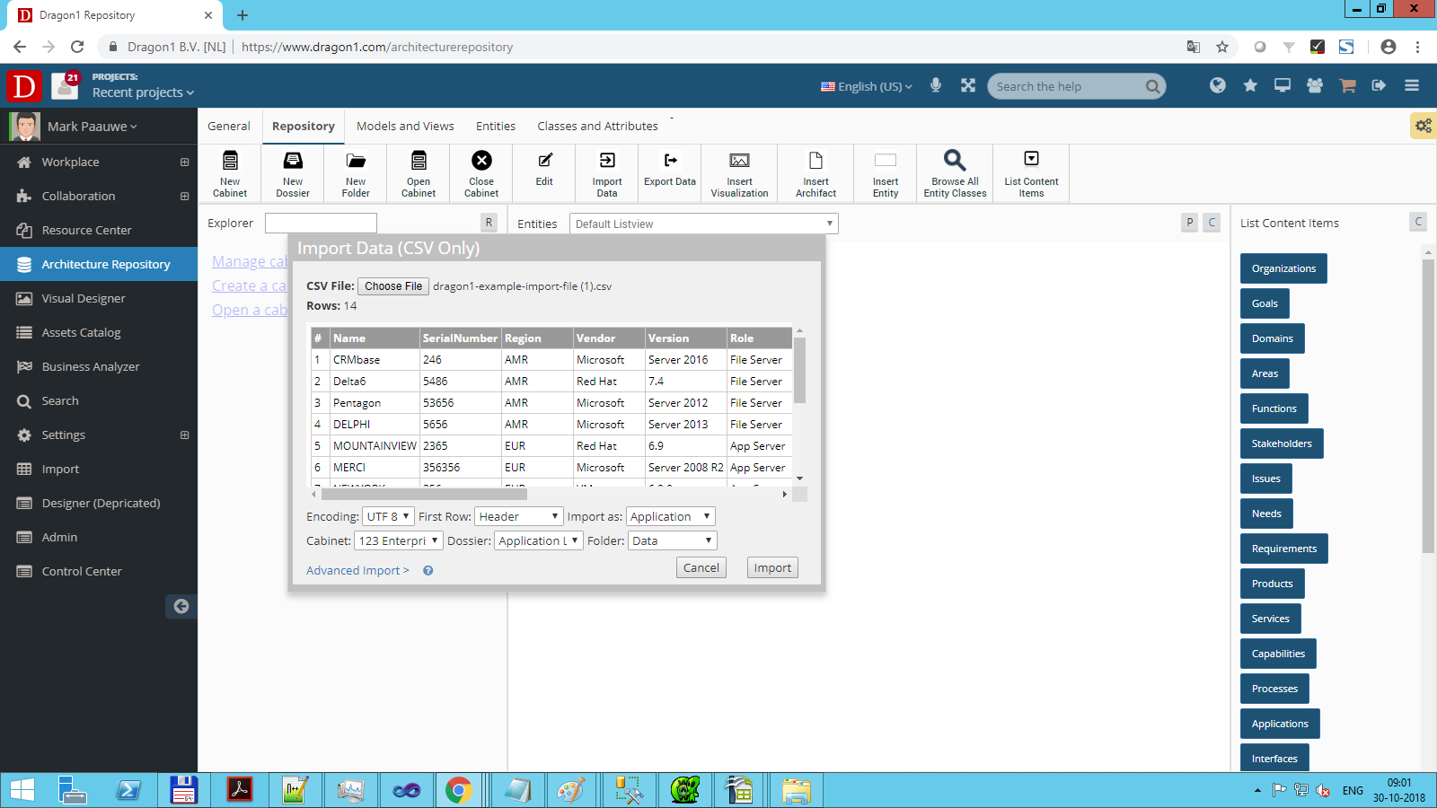The height and width of the screenshot is (808, 1437).
Task: Show Organizations content items
Action: pyautogui.click(x=1283, y=268)
